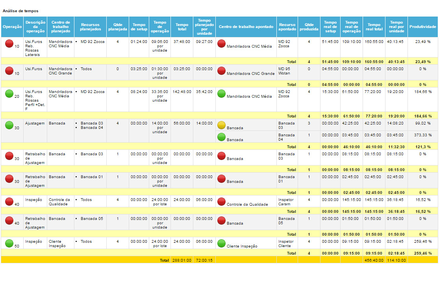Click the Análise de tempos title
439x281 pixels.
pyautogui.click(x=20, y=11)
